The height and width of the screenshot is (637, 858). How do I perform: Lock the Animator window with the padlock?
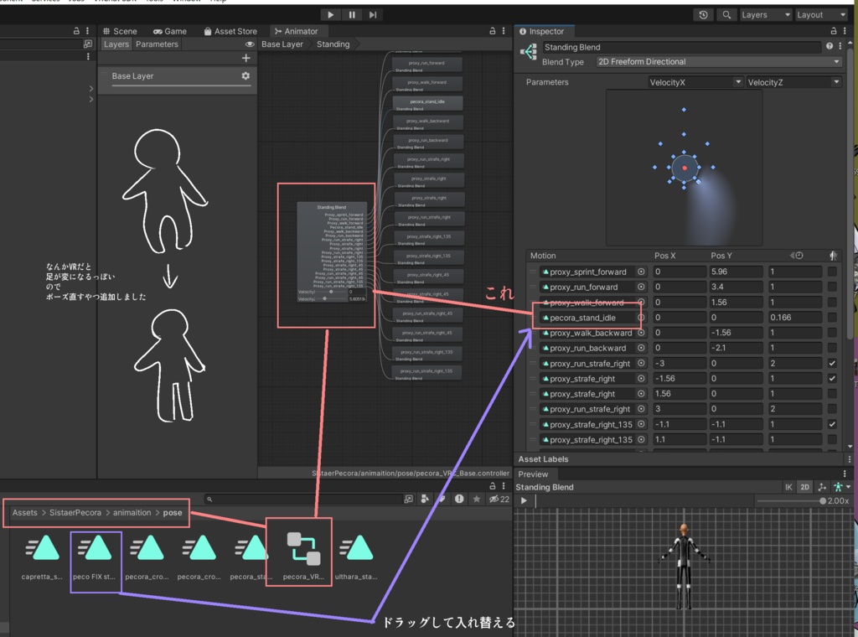point(493,31)
